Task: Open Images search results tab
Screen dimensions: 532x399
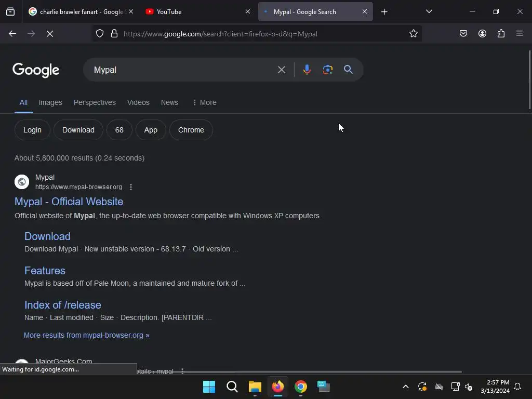Action: coord(50,102)
